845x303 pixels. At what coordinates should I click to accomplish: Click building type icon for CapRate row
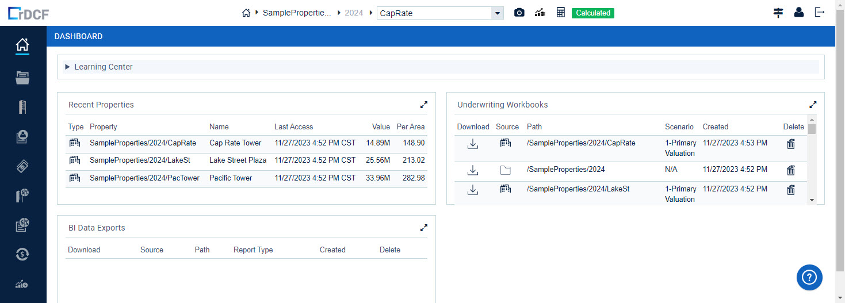(75, 143)
